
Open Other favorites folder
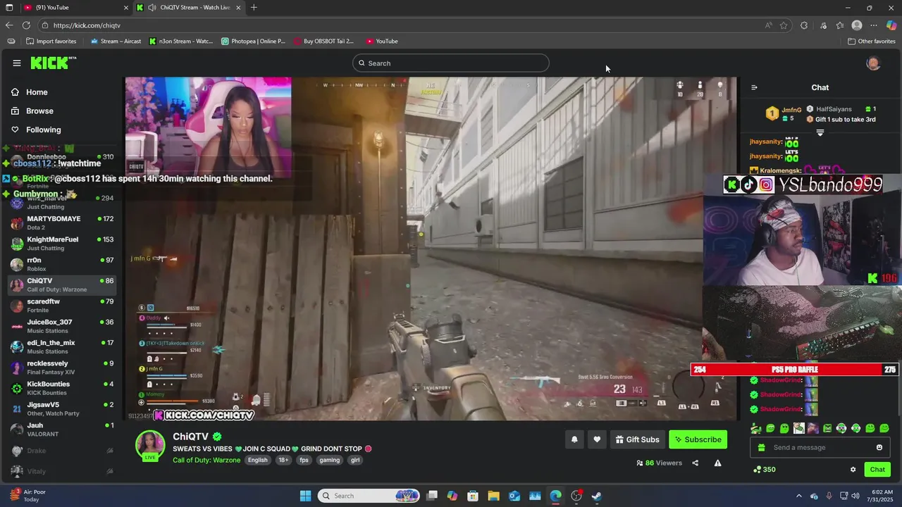[x=872, y=41]
